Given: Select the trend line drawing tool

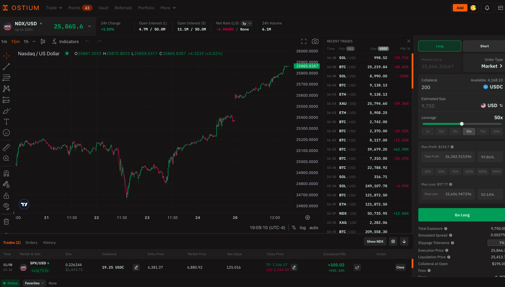Looking at the screenshot, I should tap(6, 67).
